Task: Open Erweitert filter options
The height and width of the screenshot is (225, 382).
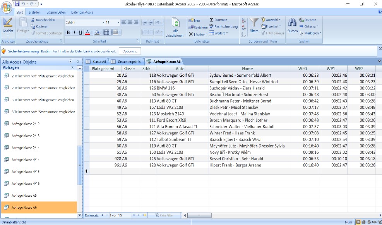Action: [271, 26]
